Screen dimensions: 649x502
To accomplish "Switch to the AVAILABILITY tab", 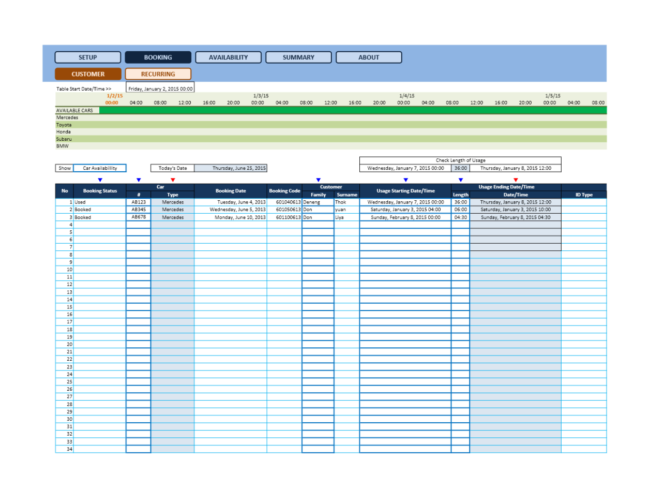I will 228,57.
